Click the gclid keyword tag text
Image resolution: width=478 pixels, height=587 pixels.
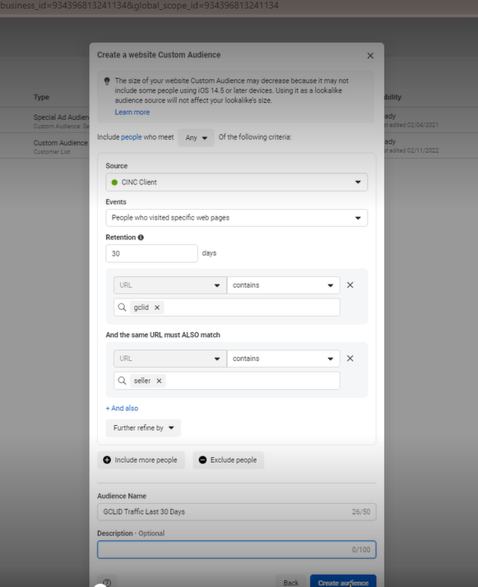(x=141, y=307)
